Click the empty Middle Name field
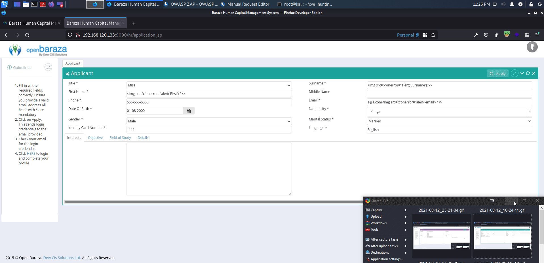This screenshot has height=263, width=544. pyautogui.click(x=450, y=94)
